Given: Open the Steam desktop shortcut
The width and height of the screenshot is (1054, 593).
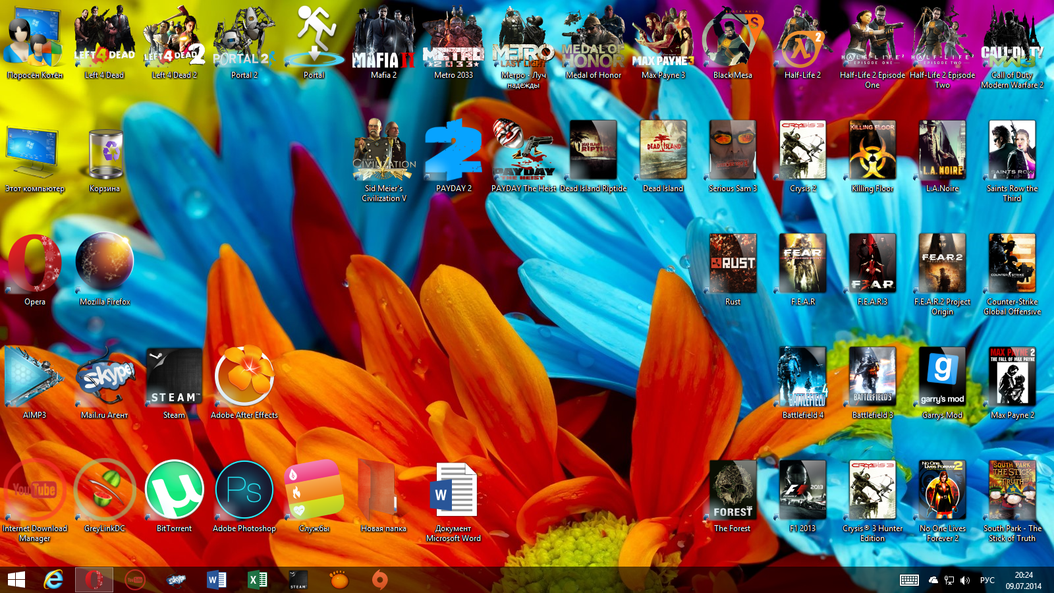Looking at the screenshot, I should 175,377.
